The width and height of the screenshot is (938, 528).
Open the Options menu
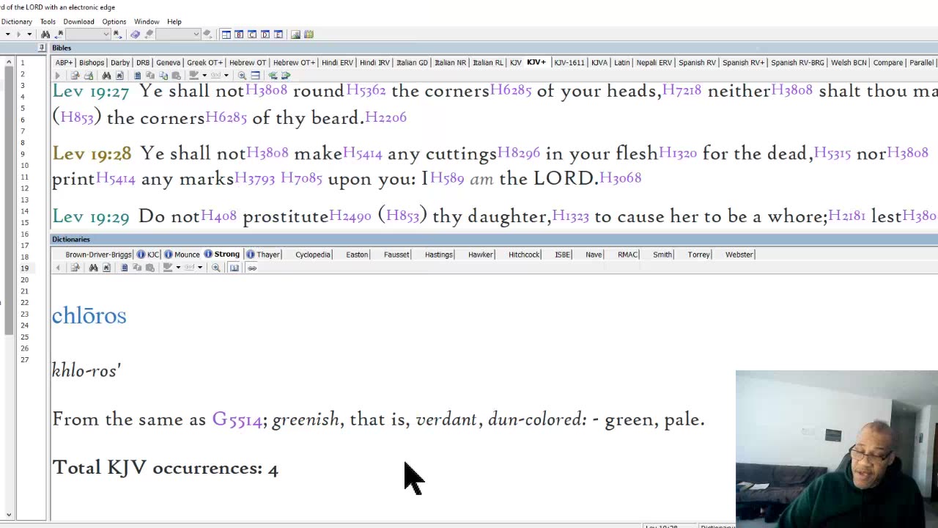[114, 21]
